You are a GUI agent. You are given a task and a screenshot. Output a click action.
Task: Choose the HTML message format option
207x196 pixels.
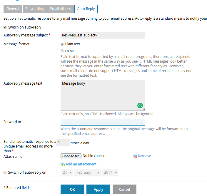coord(62,51)
